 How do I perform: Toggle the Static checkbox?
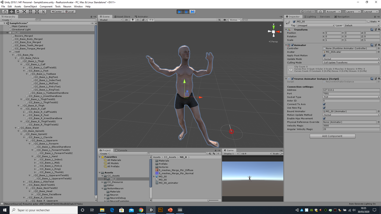click(x=368, y=22)
